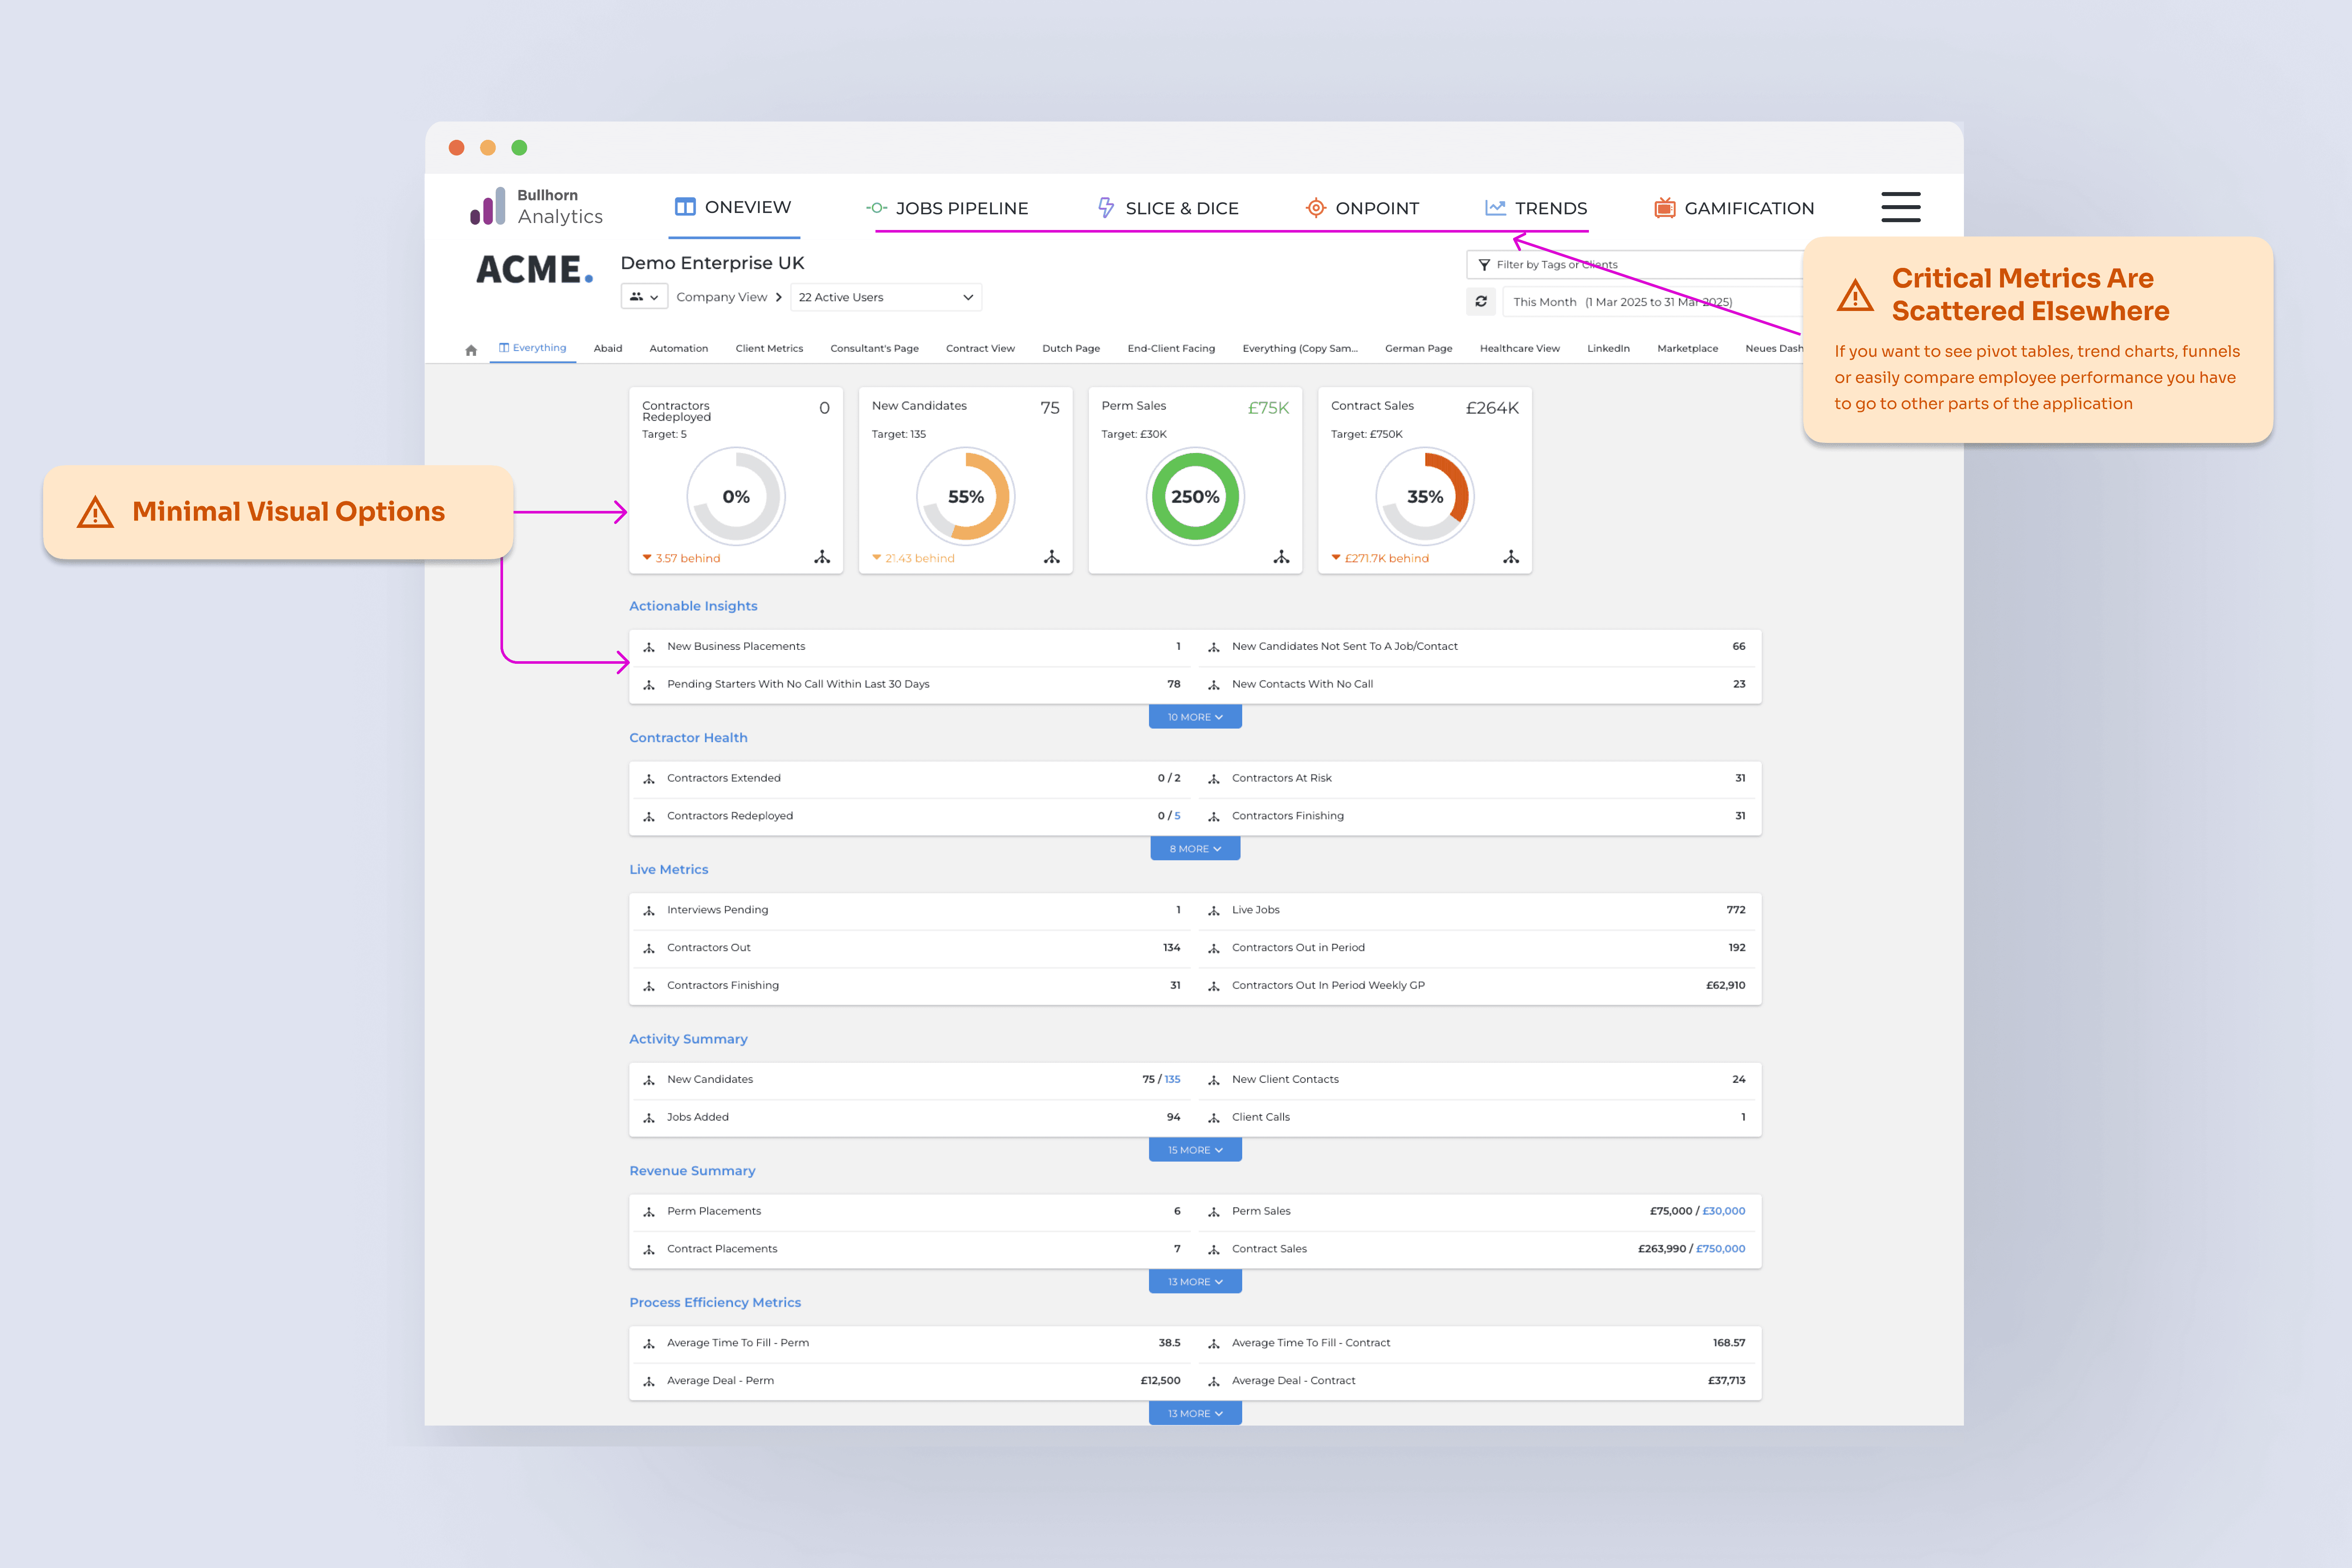Click drill-down icon on Contractors Redeployed card
The width and height of the screenshot is (2352, 1568).
coord(822,557)
